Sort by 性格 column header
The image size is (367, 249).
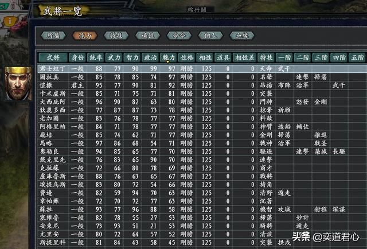click(x=187, y=57)
